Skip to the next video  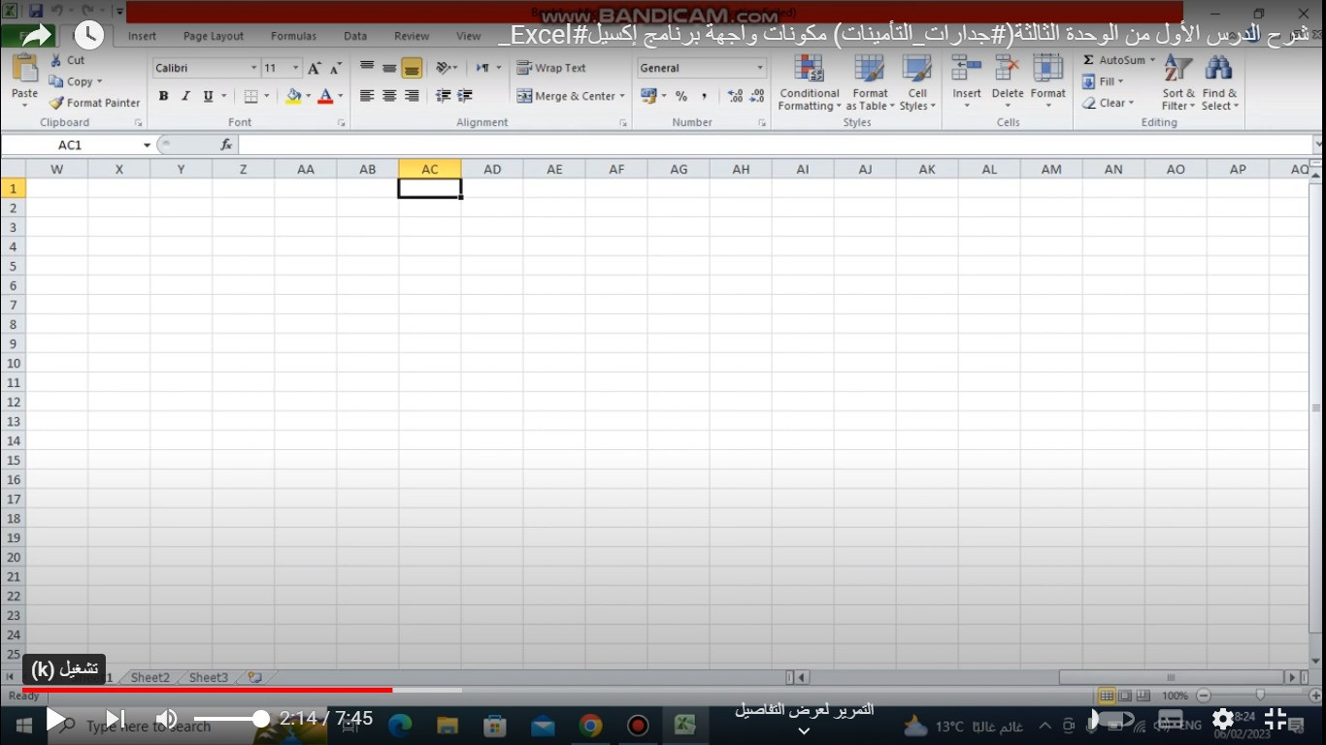click(x=115, y=719)
